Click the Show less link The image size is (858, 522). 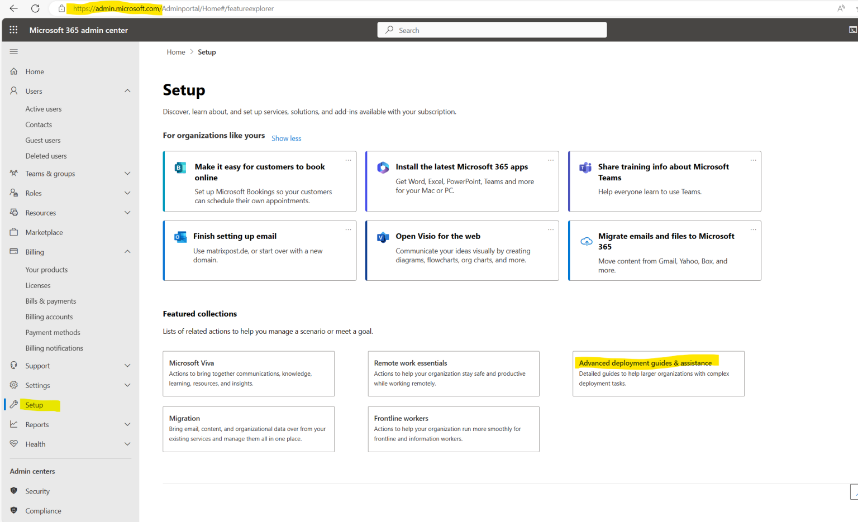286,138
